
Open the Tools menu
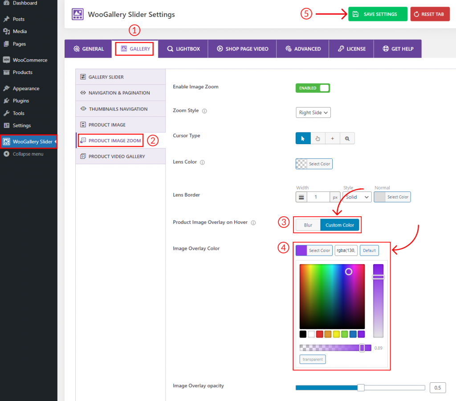pos(18,113)
